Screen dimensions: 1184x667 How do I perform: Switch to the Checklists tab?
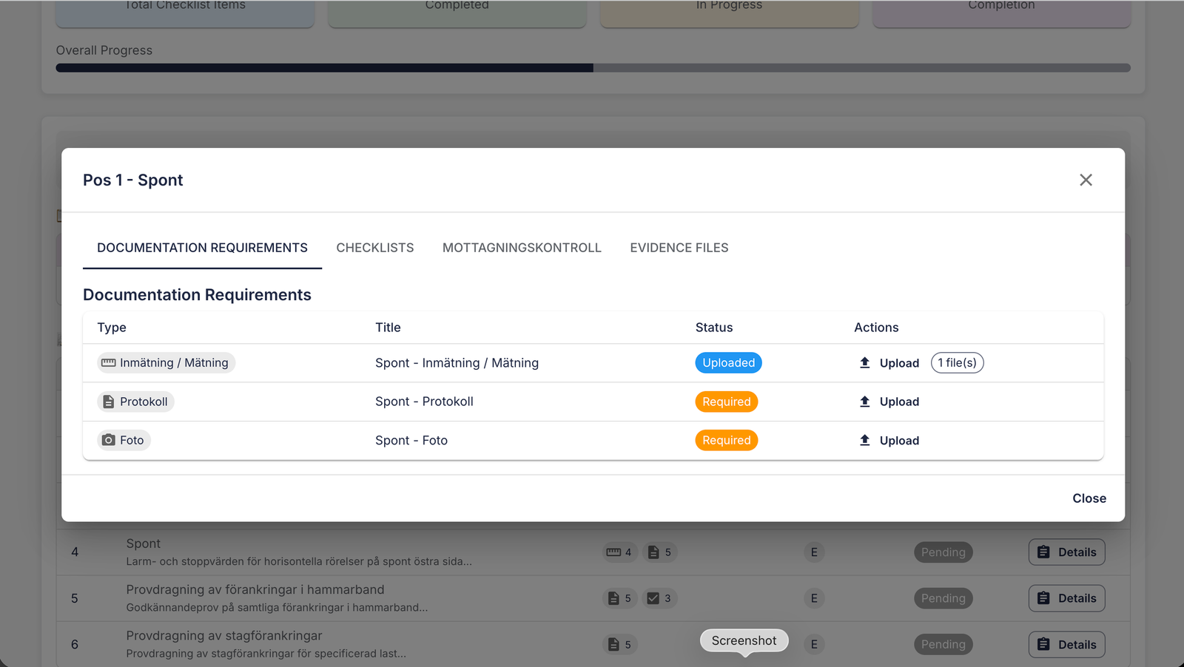pyautogui.click(x=375, y=248)
